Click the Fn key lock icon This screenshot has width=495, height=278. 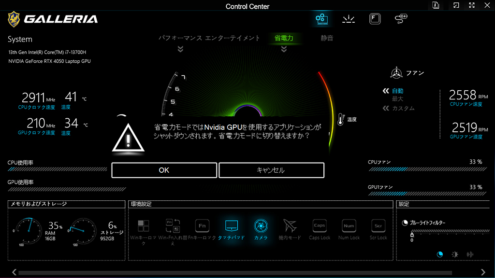(x=202, y=226)
